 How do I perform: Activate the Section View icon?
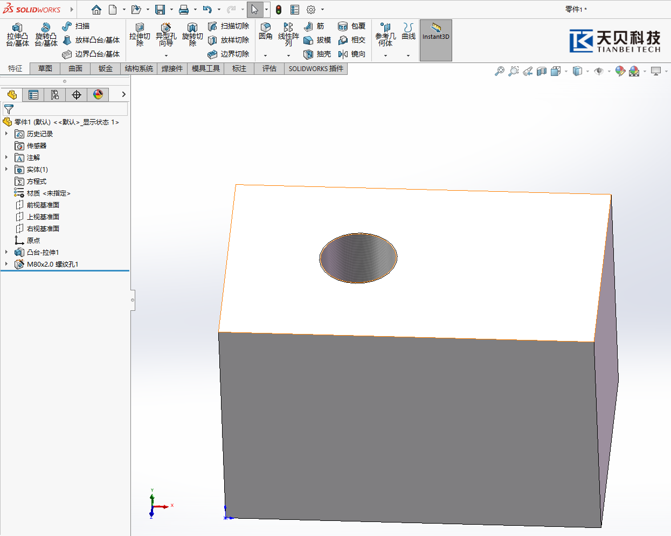coord(542,71)
